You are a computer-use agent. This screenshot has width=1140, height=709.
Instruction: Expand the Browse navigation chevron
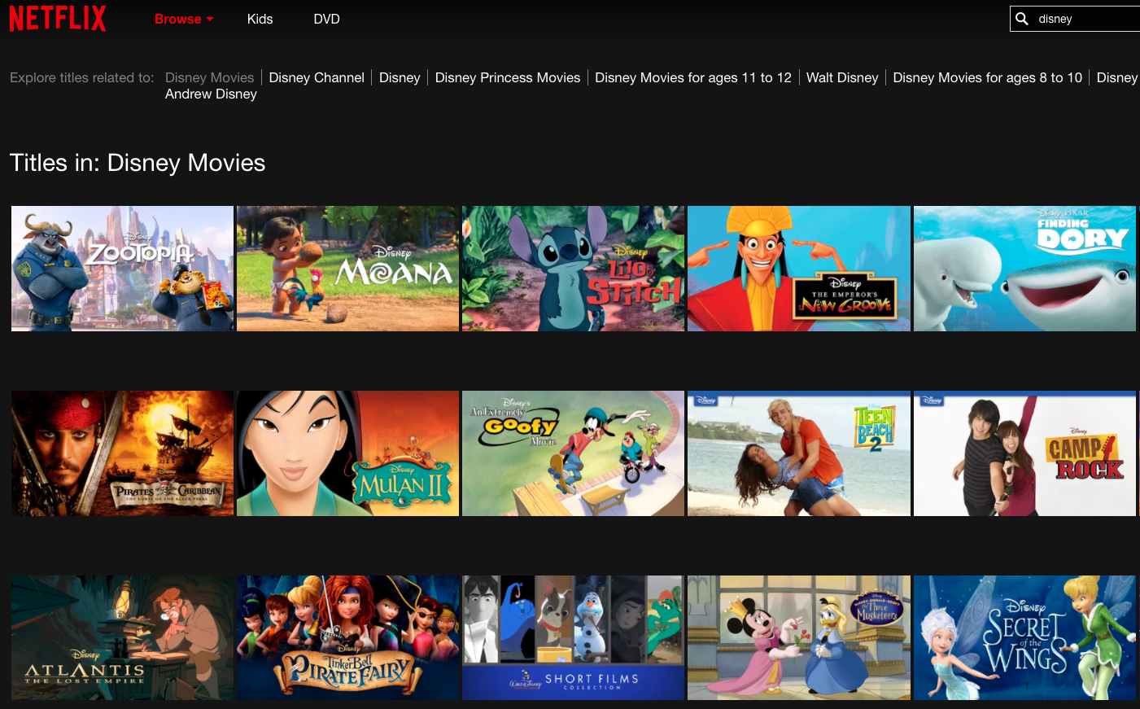[207, 20]
